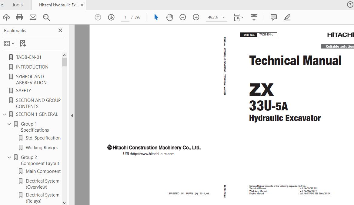The image size is (354, 205).
Task: Click bookmarks scrollbar down arrow
Action: [64, 203]
